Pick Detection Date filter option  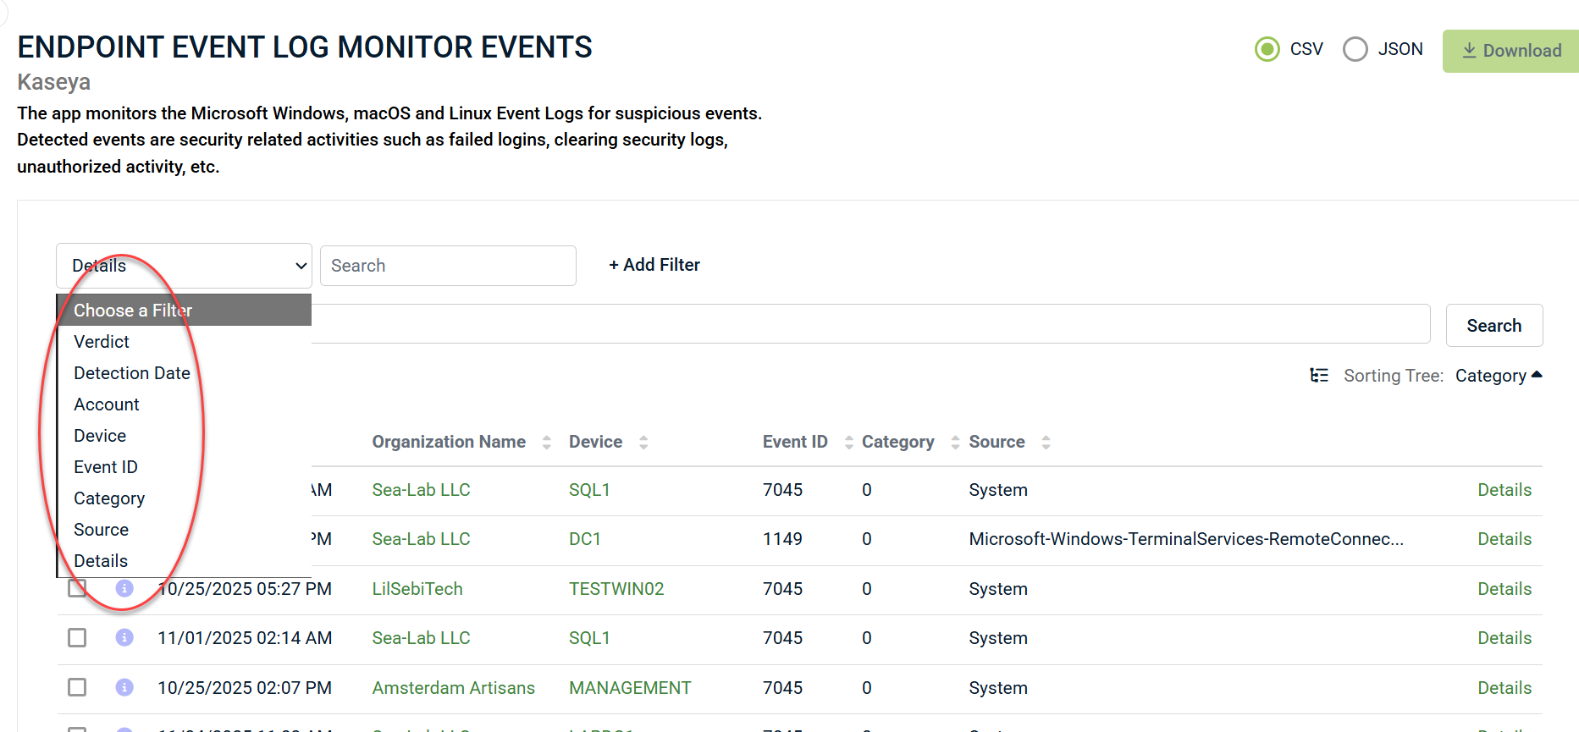tap(132, 373)
